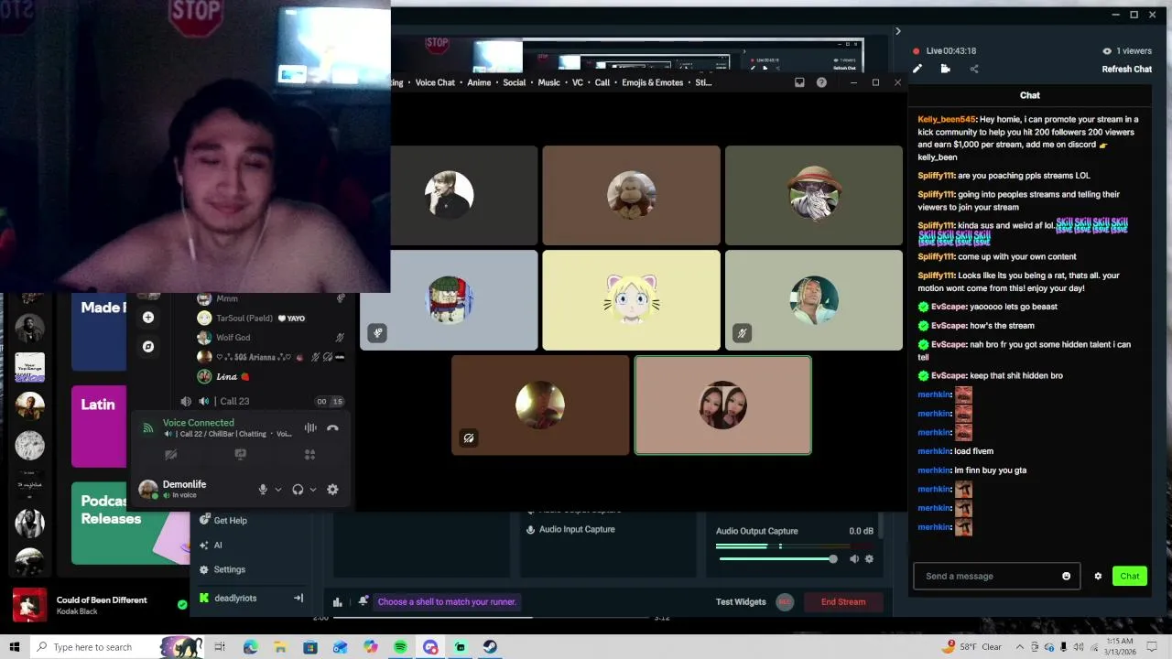Log out of deadlyriots account arrow
Screen dimensions: 1172x659
[x=298, y=598]
